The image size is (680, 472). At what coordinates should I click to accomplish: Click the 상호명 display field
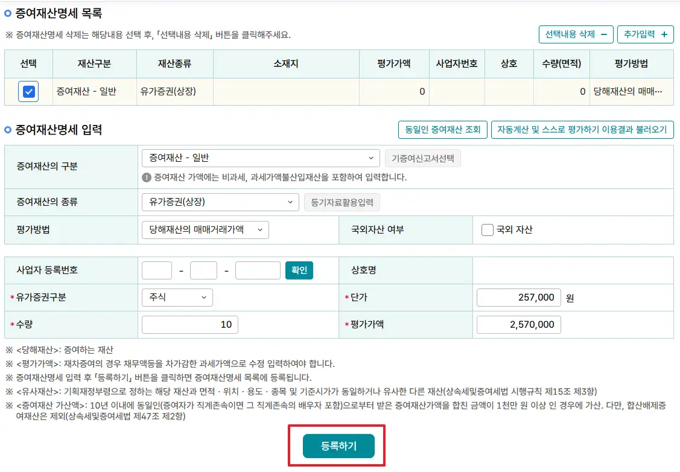pos(573,270)
